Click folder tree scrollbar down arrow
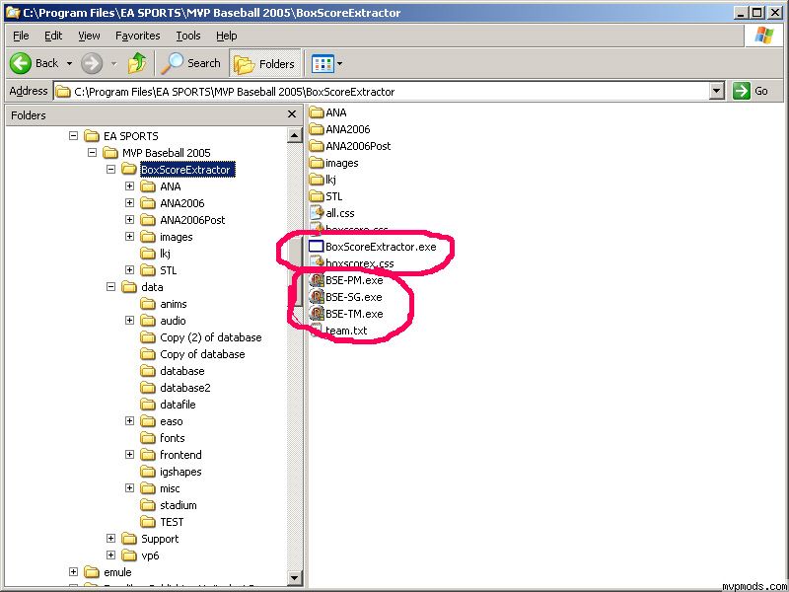The image size is (789, 592). click(294, 577)
